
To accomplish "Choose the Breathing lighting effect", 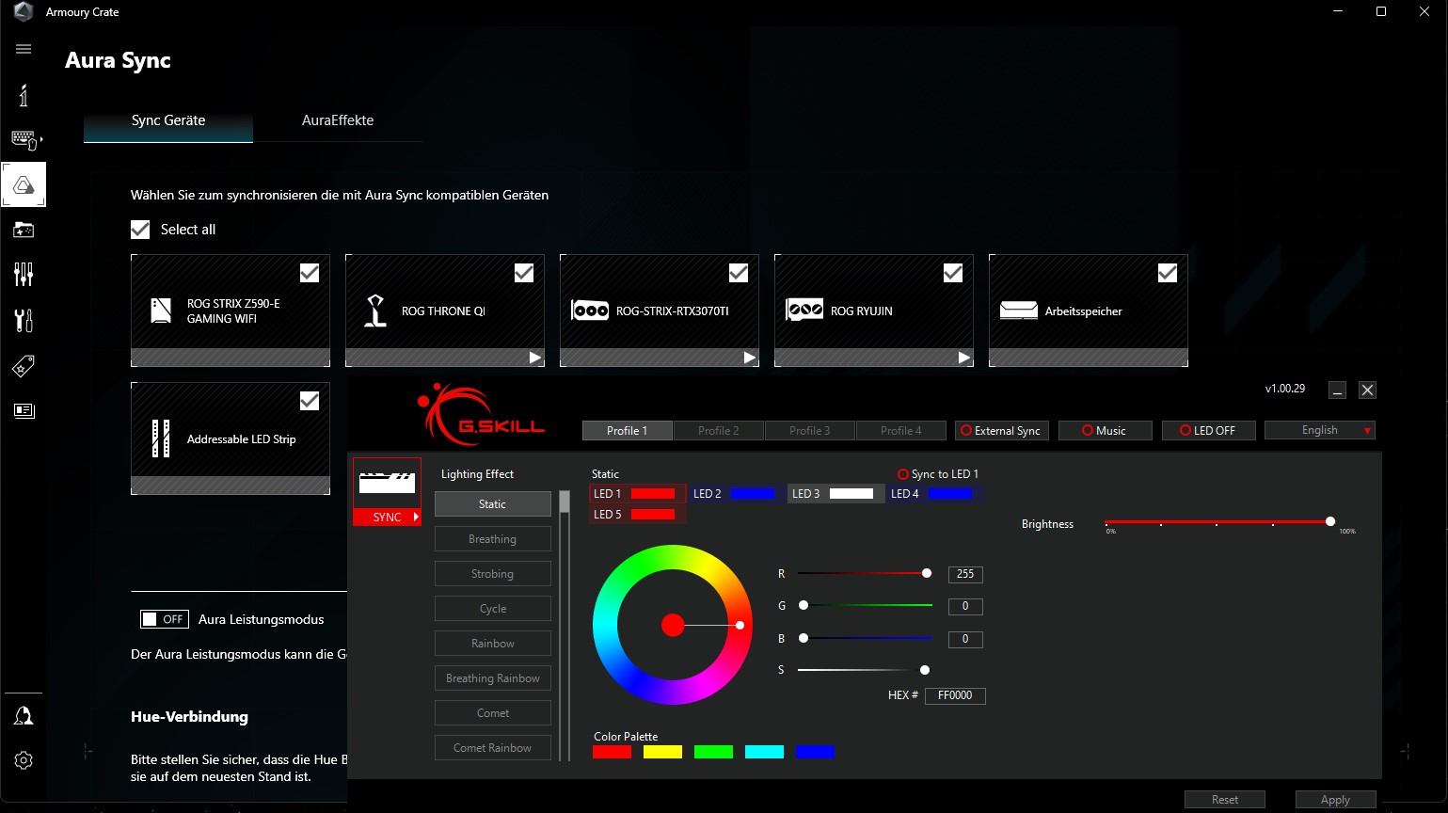I will [492, 539].
